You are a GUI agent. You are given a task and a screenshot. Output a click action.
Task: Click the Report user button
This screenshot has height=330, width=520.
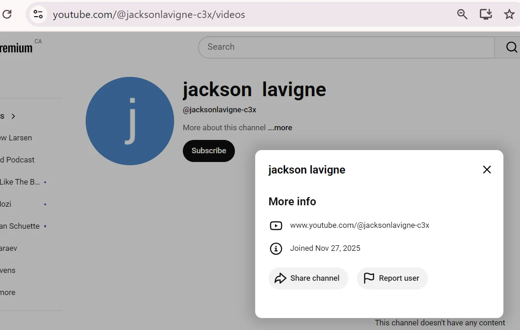click(392, 278)
